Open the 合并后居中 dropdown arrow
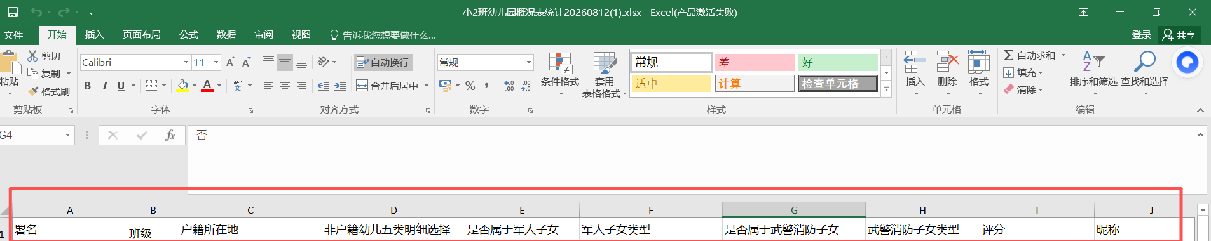Image resolution: width=1211 pixels, height=241 pixels. (x=427, y=86)
